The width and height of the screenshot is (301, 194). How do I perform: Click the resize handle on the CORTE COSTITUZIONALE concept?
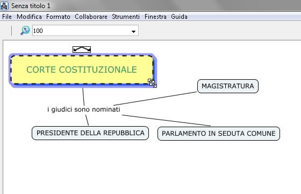(x=152, y=83)
